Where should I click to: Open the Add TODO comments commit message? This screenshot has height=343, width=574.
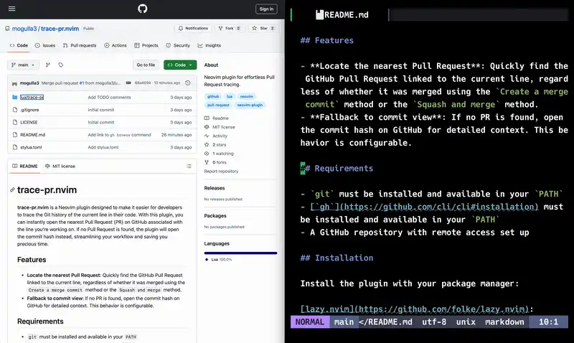coord(109,98)
